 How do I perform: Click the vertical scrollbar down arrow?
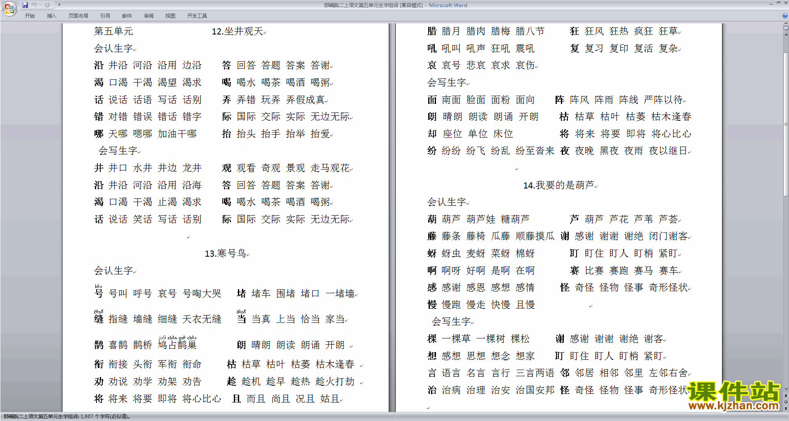[786, 389]
